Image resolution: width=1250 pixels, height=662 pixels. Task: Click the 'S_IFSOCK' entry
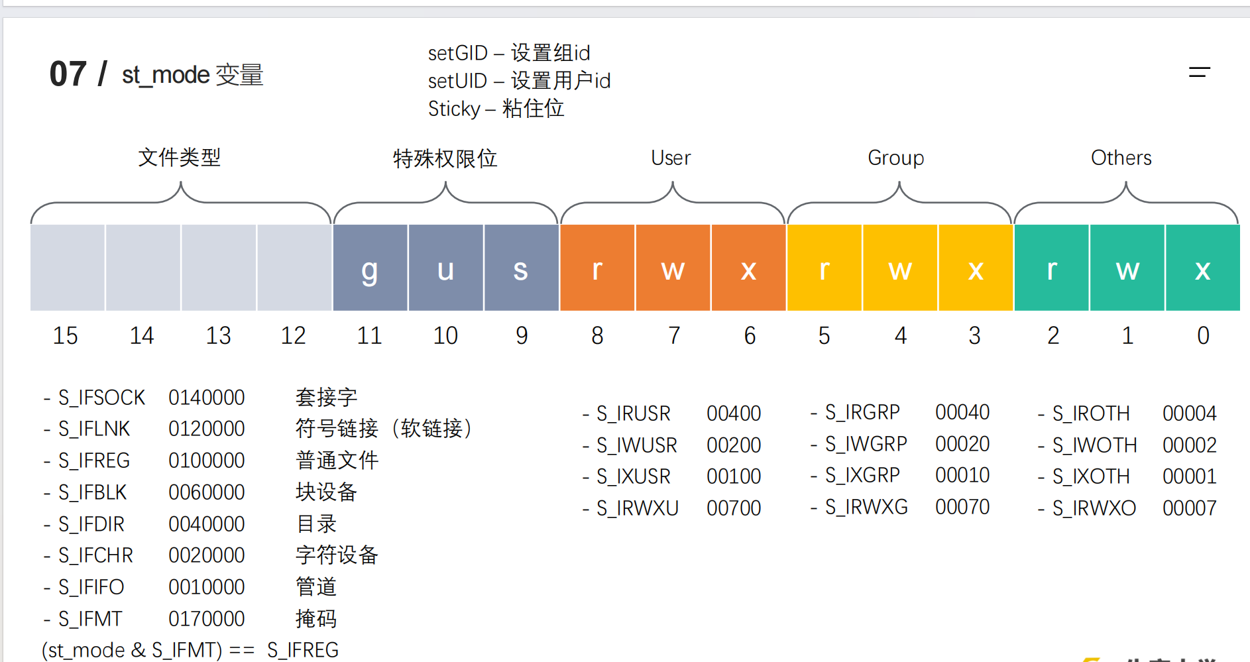pyautogui.click(x=101, y=398)
